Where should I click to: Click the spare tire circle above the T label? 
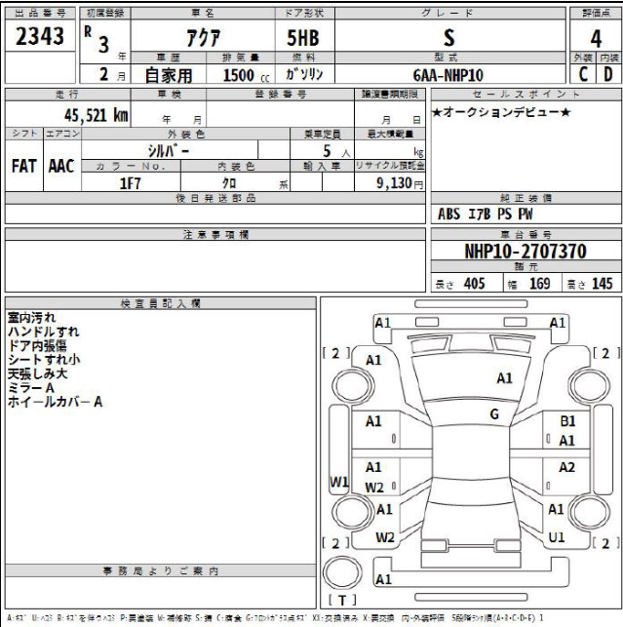(x=346, y=571)
